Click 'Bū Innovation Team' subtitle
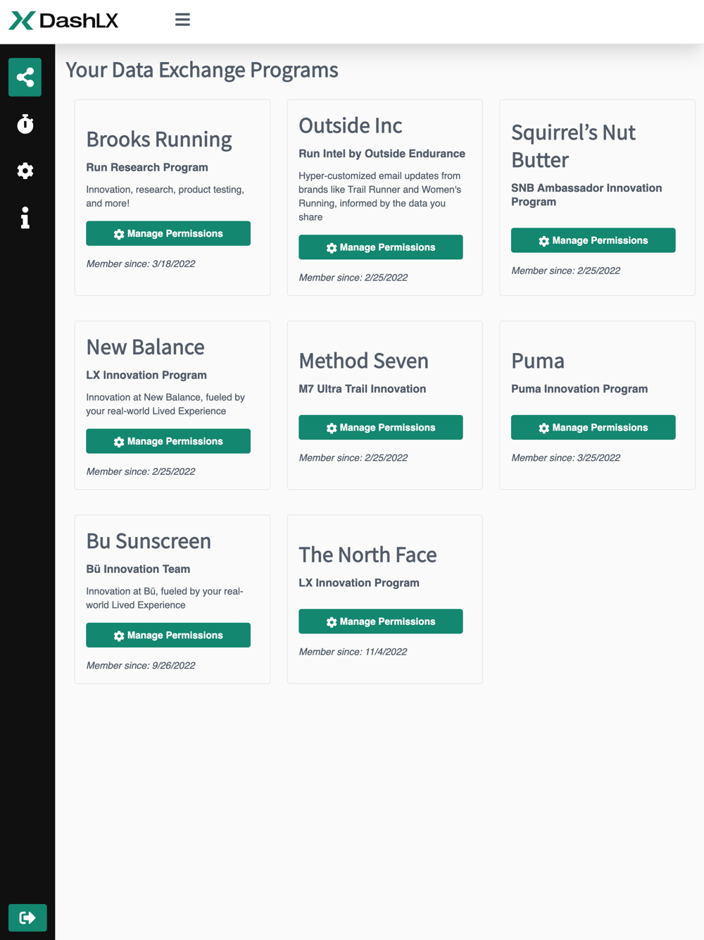The width and height of the screenshot is (704, 940). [138, 569]
